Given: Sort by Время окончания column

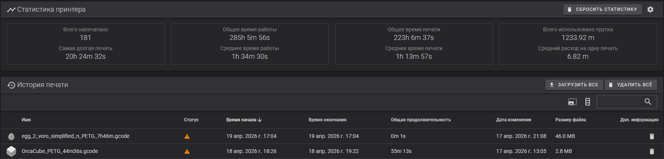Looking at the screenshot, I should point(327,120).
